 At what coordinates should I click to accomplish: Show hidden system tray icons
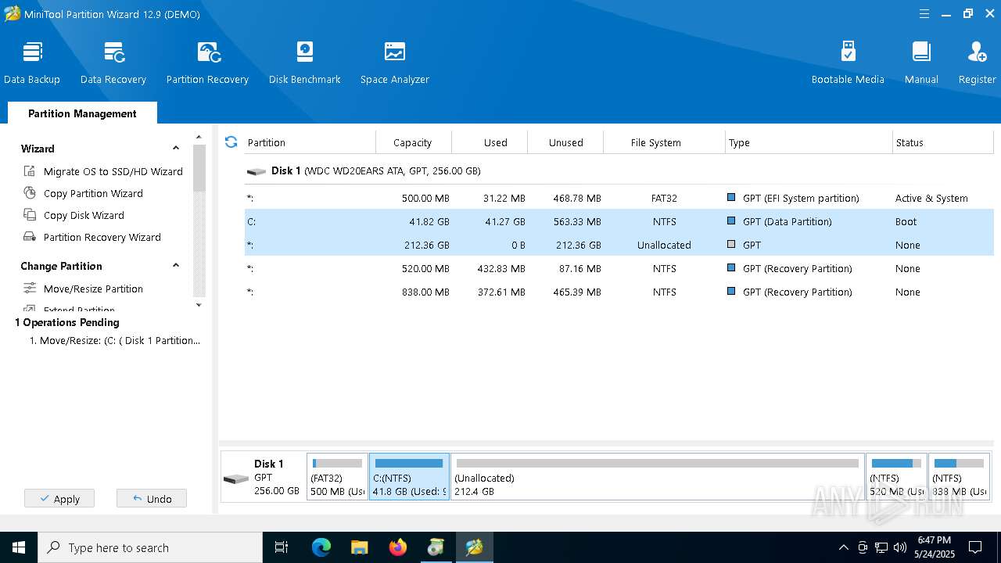(843, 547)
